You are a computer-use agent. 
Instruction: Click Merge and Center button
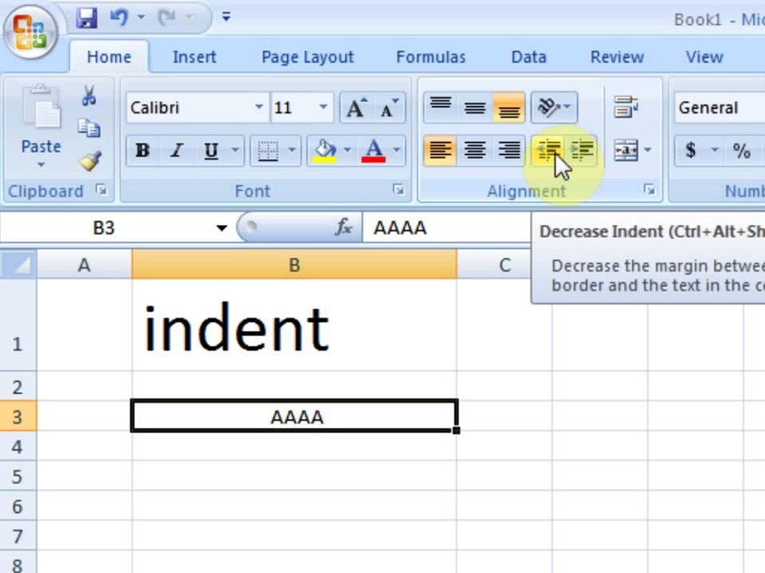coord(626,150)
